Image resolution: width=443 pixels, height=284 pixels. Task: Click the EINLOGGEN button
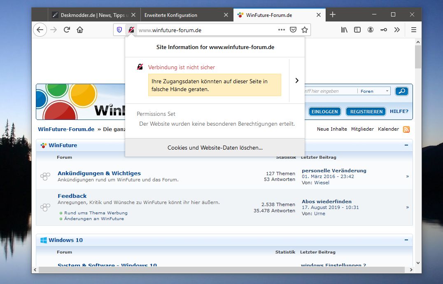coord(324,111)
